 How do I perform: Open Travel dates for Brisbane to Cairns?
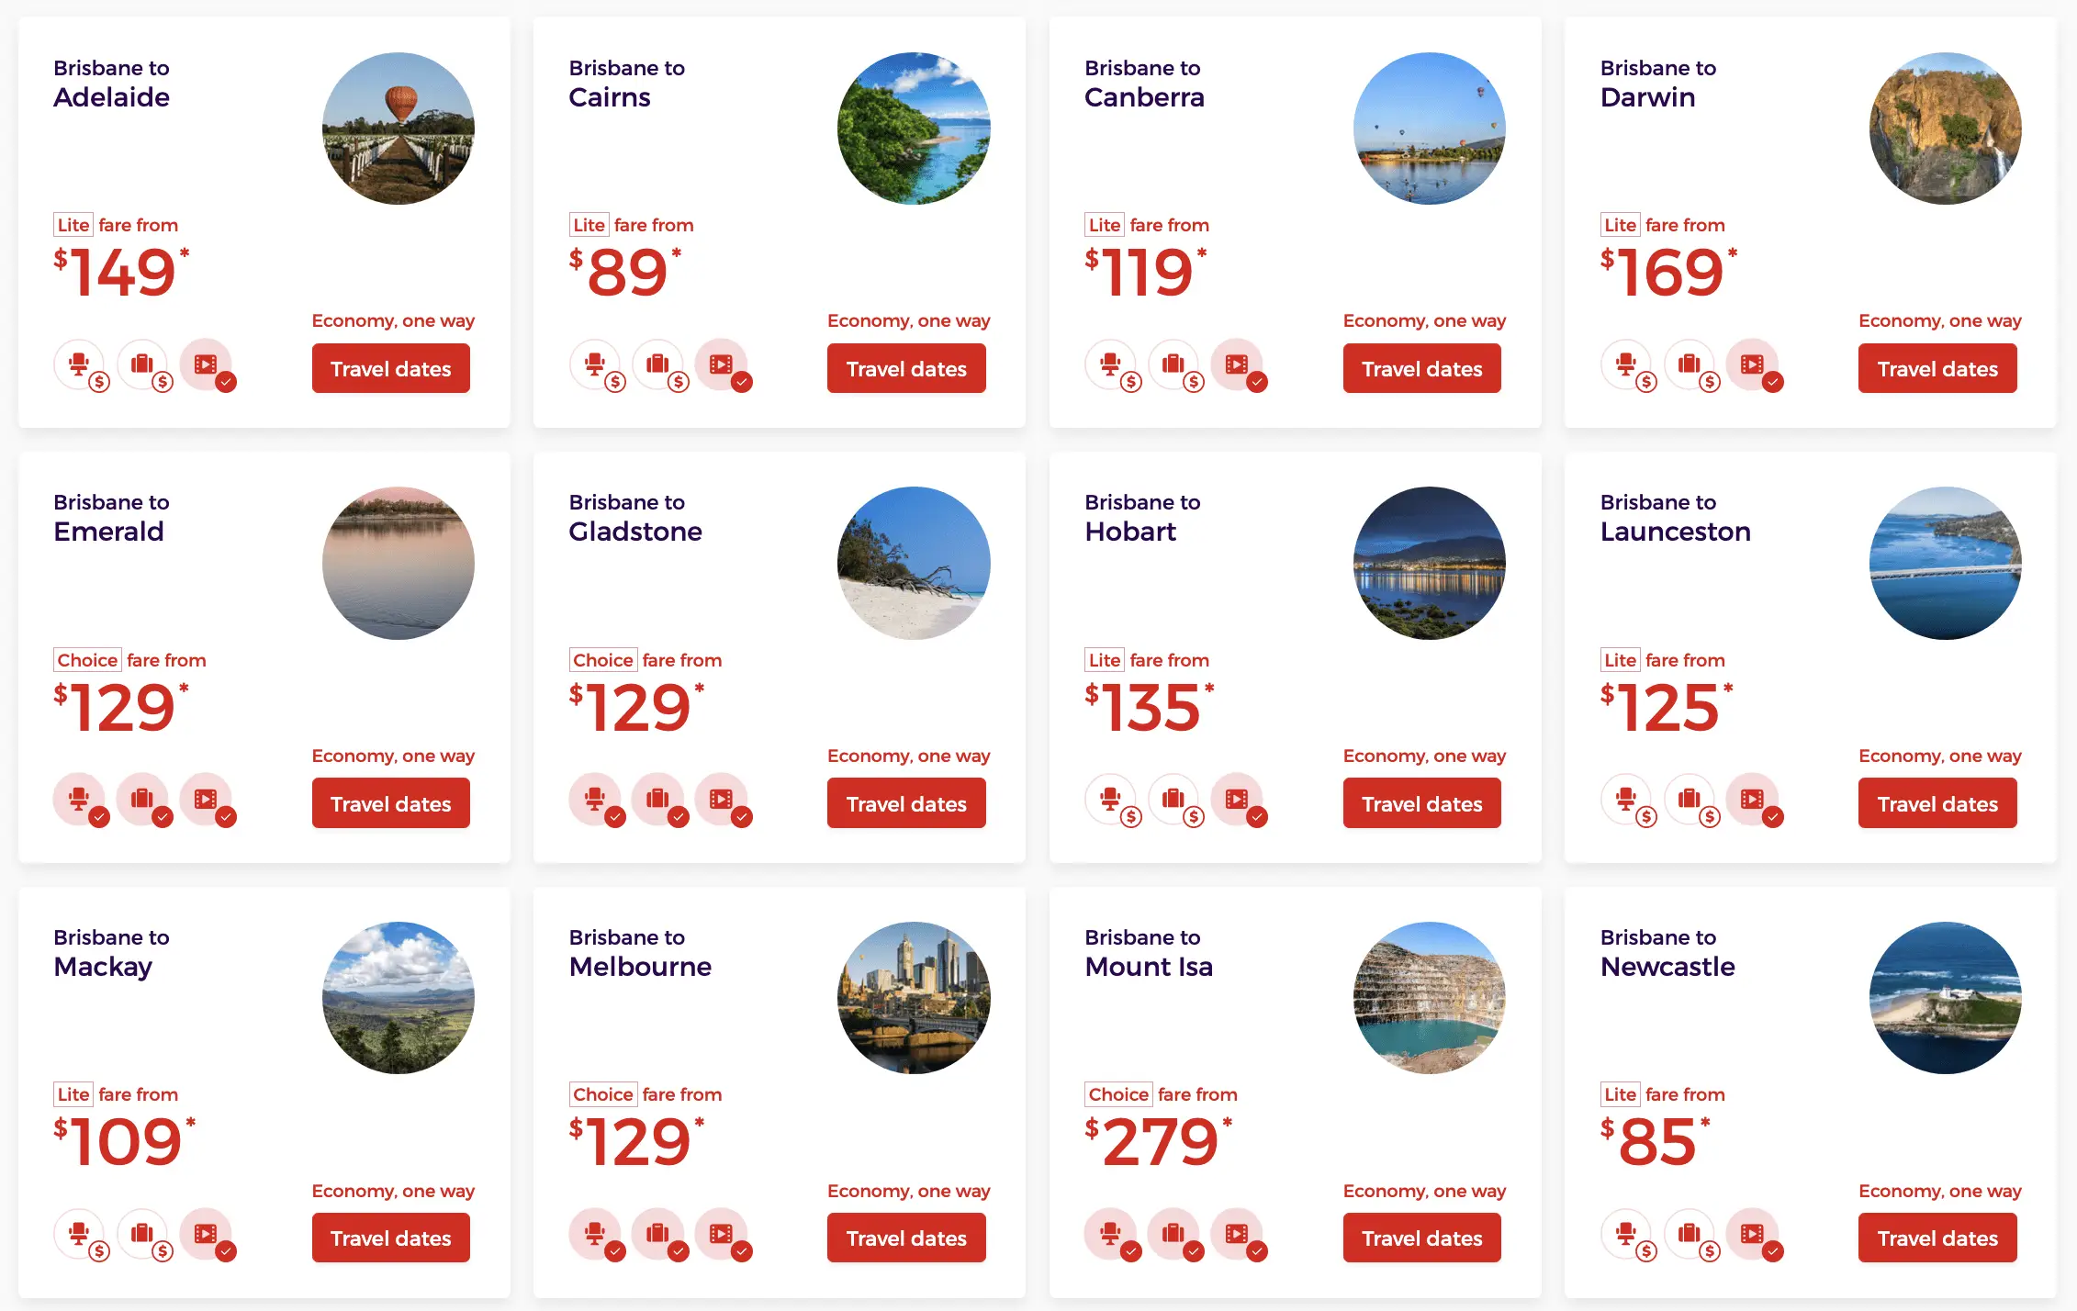906,368
